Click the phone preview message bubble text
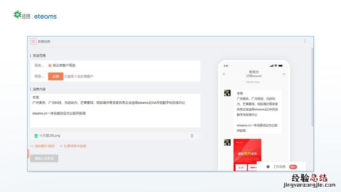Viewport: 341px width, 192px height. pos(257,112)
